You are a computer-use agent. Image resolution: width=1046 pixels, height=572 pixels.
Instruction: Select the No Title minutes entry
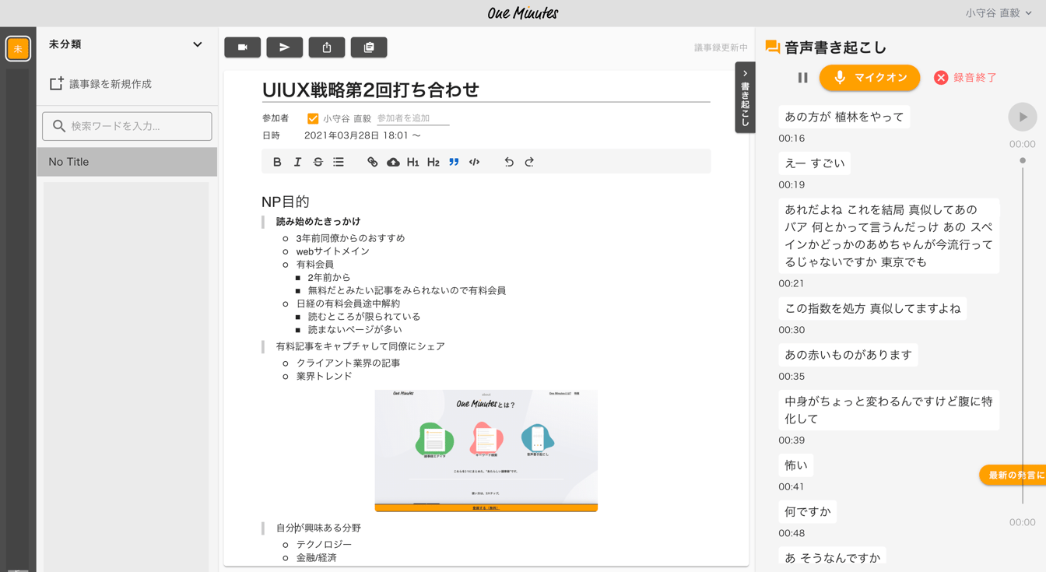click(127, 162)
